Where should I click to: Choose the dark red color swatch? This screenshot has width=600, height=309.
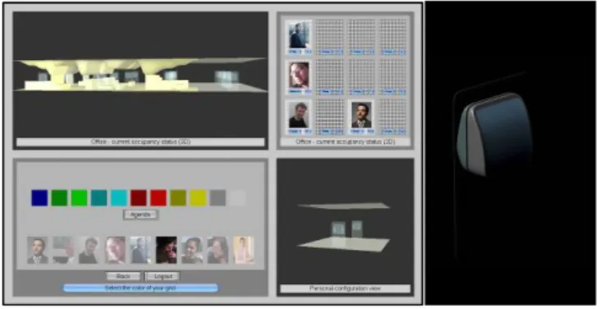tap(139, 198)
